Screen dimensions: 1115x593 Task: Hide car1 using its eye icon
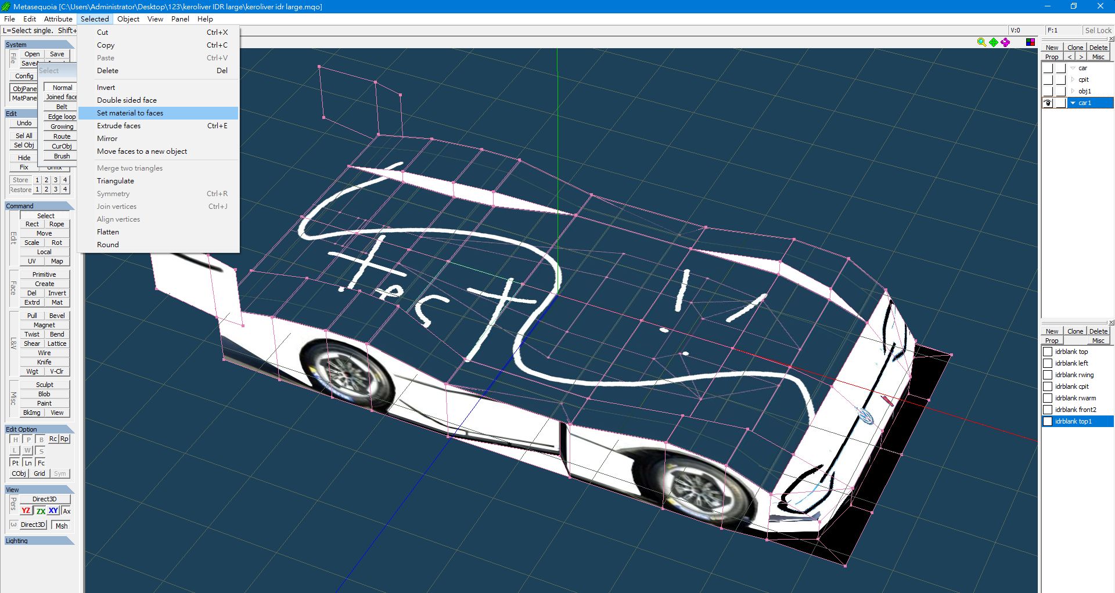coord(1048,103)
